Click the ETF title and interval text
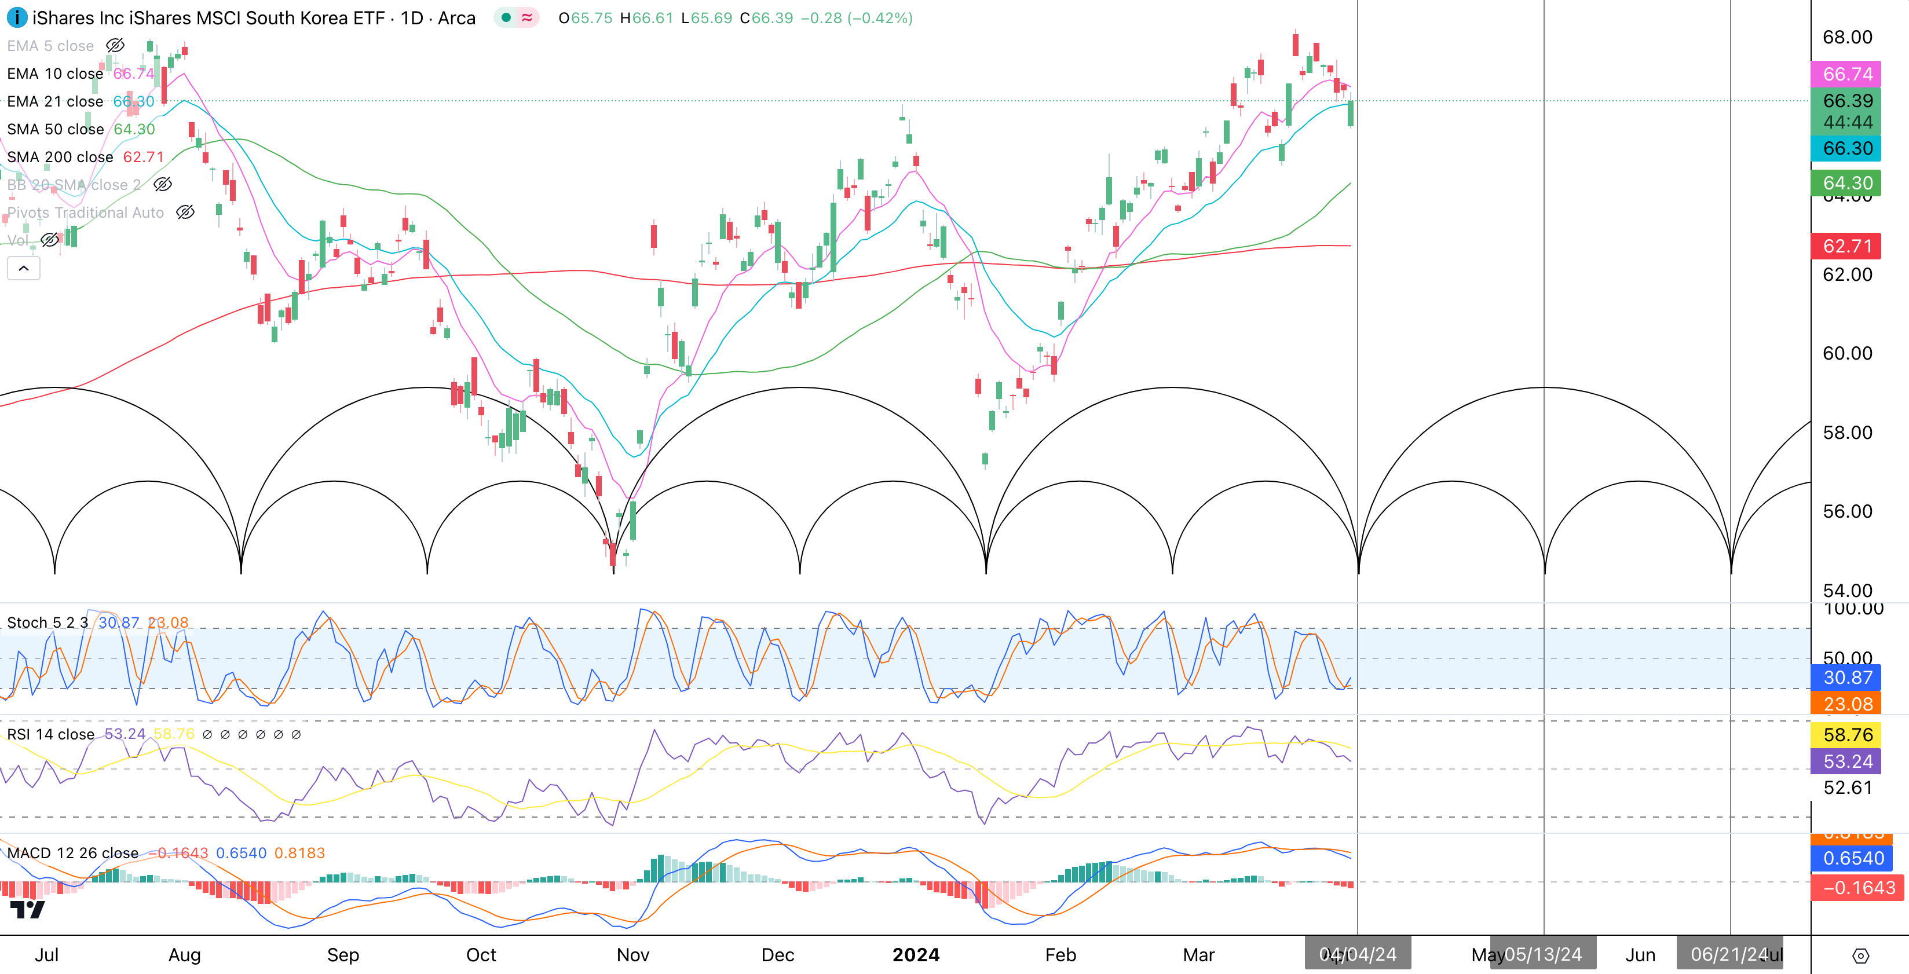 pos(254,18)
